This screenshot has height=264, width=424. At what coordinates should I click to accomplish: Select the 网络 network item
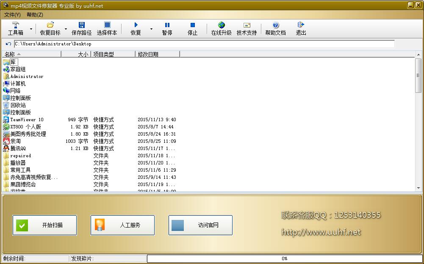pyautogui.click(x=11, y=91)
